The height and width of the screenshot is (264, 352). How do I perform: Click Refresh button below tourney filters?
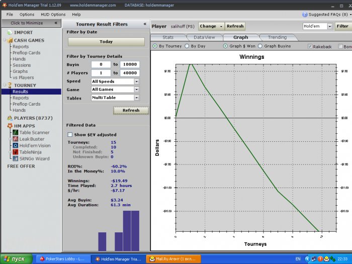131,110
